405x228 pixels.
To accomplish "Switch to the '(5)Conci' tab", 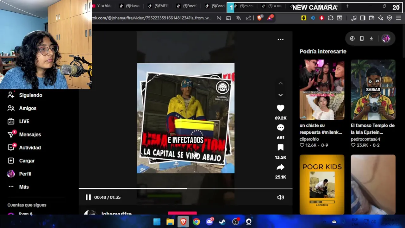I will (215, 6).
